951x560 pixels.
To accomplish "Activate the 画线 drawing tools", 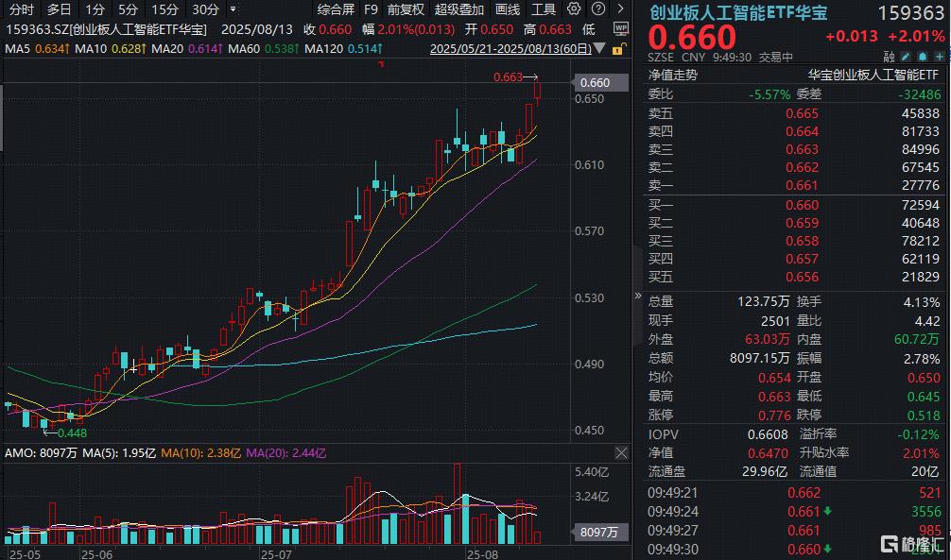I will (x=508, y=9).
